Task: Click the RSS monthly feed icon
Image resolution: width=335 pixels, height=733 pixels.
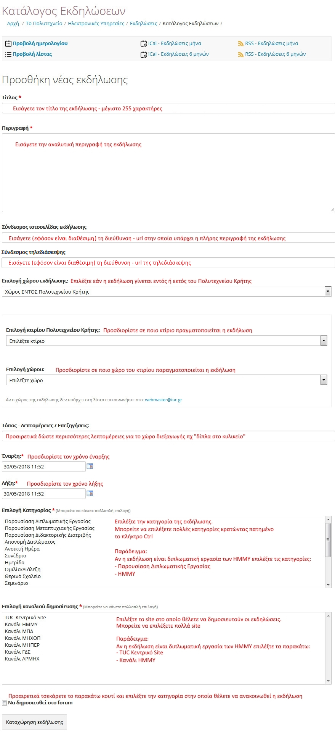Action: pyautogui.click(x=240, y=44)
